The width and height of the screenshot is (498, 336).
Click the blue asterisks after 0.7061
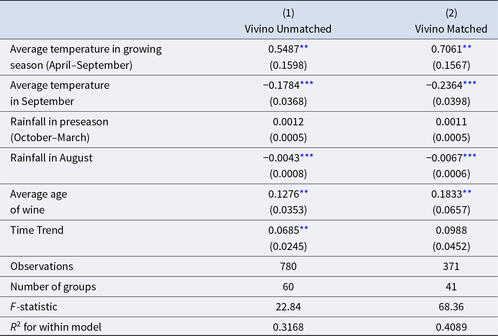467,47
